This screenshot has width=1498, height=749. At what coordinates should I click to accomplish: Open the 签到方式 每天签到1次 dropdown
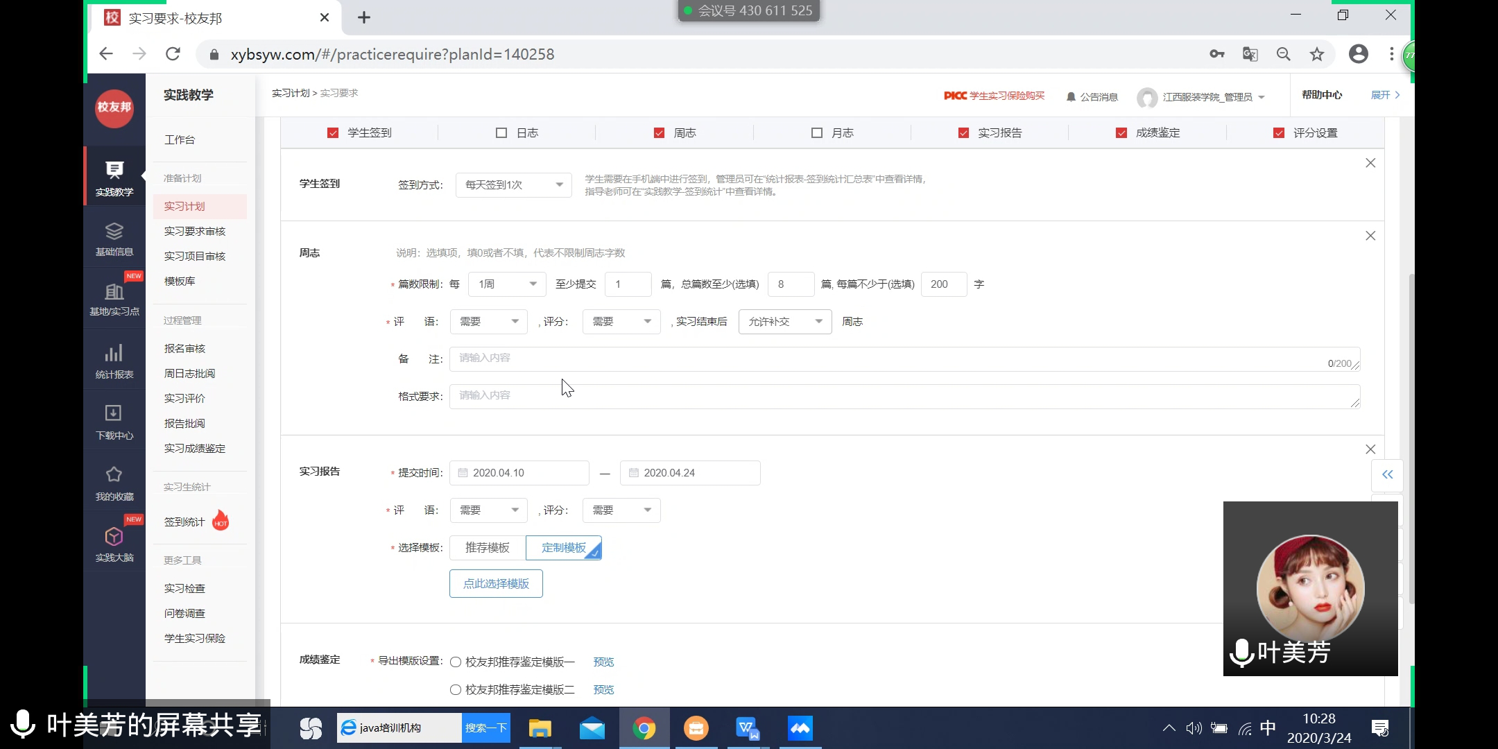[514, 185]
